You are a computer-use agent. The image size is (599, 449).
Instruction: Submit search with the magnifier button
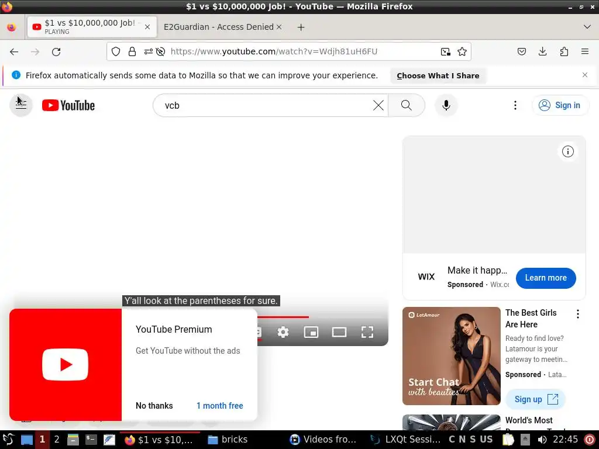(x=407, y=105)
